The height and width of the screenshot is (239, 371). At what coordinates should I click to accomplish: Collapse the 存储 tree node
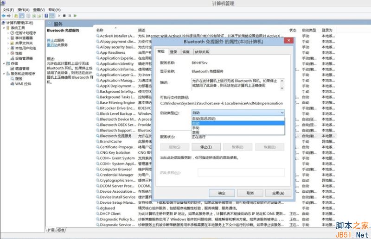click(x=4, y=63)
